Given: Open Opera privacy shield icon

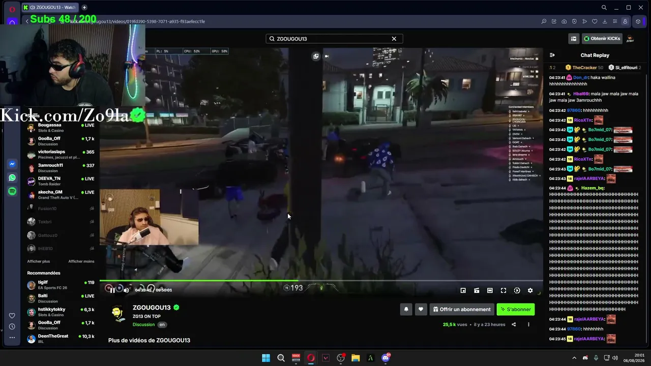Looking at the screenshot, I should coord(574,21).
